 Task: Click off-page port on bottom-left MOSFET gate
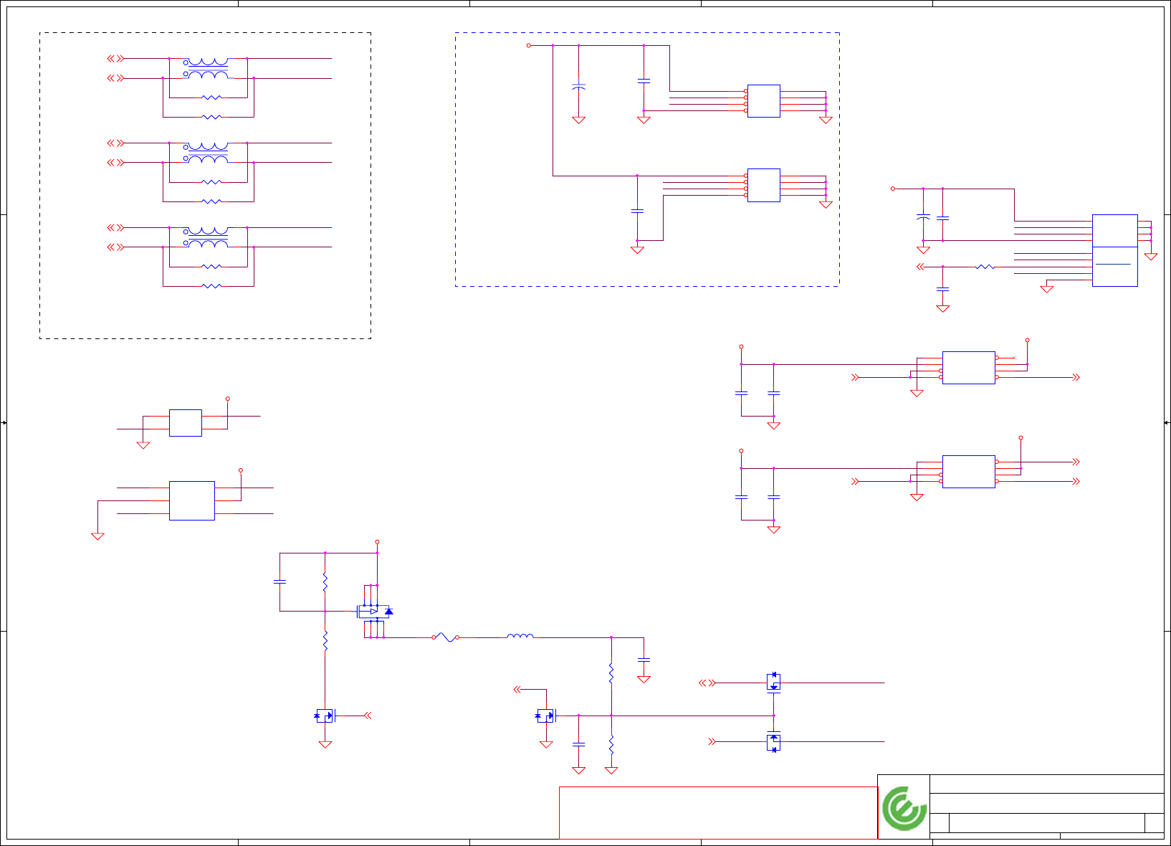[368, 716]
